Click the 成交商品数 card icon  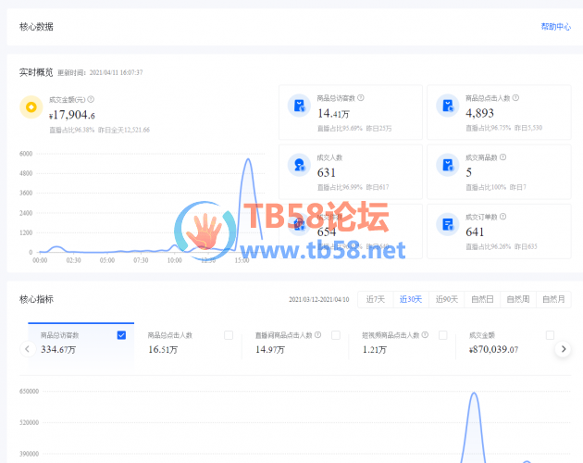tap(447, 165)
